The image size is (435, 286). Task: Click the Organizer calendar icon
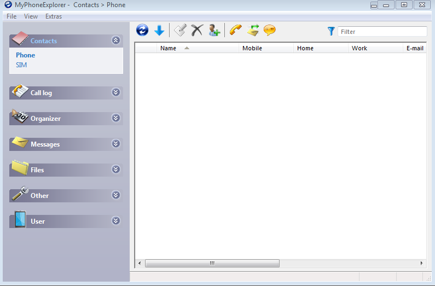point(20,116)
